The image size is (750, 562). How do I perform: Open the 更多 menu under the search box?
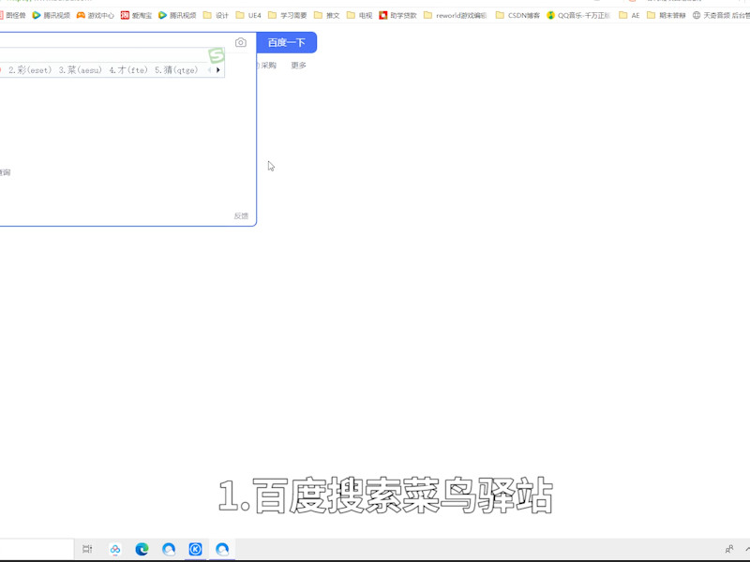pos(298,65)
